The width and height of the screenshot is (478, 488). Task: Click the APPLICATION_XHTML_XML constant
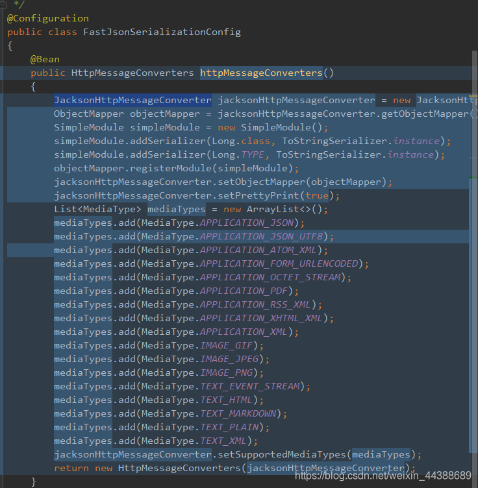[x=261, y=319]
